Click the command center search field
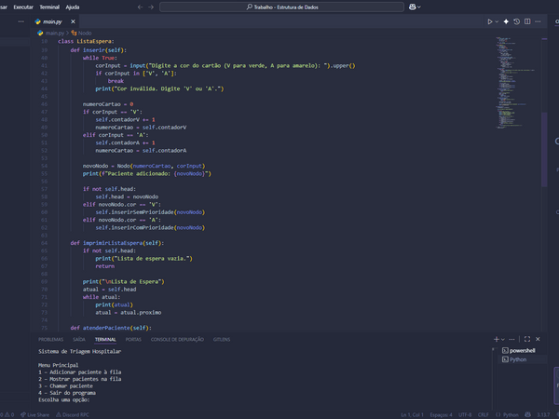 281,7
